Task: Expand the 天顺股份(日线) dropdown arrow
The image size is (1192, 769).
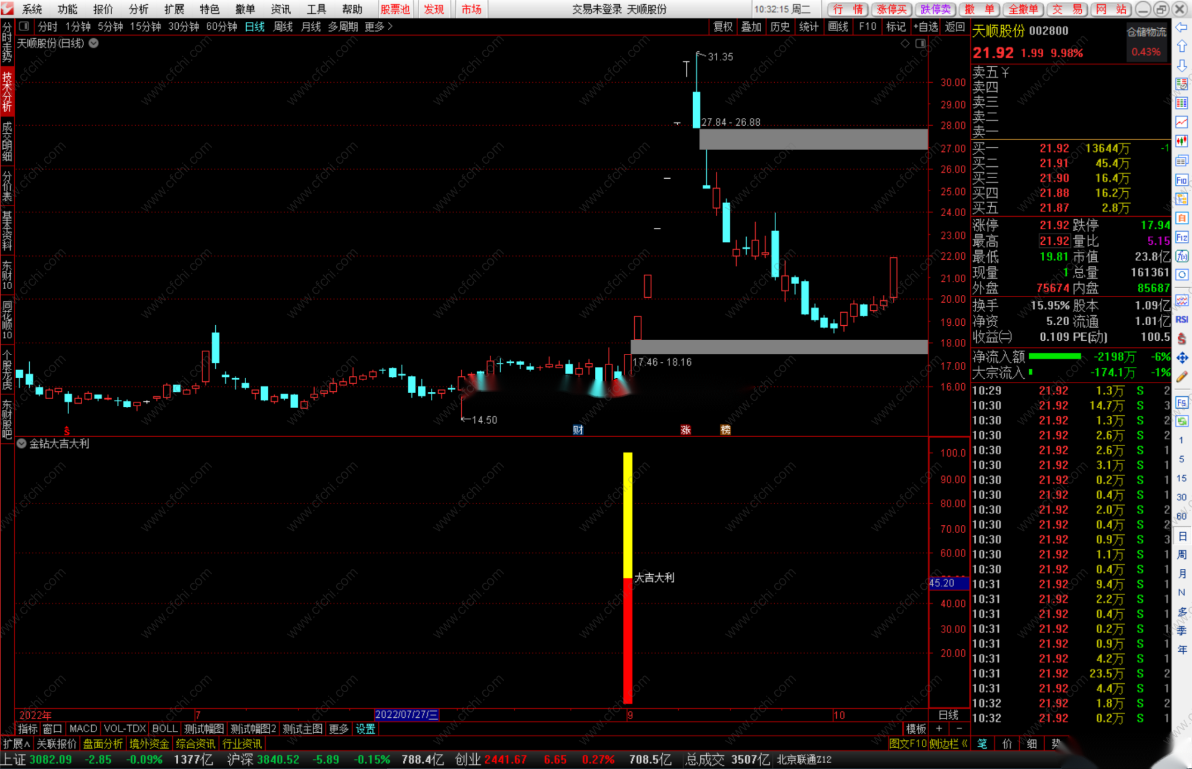Action: (x=94, y=43)
